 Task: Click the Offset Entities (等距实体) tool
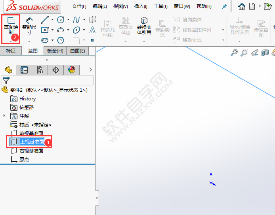click(x=162, y=28)
